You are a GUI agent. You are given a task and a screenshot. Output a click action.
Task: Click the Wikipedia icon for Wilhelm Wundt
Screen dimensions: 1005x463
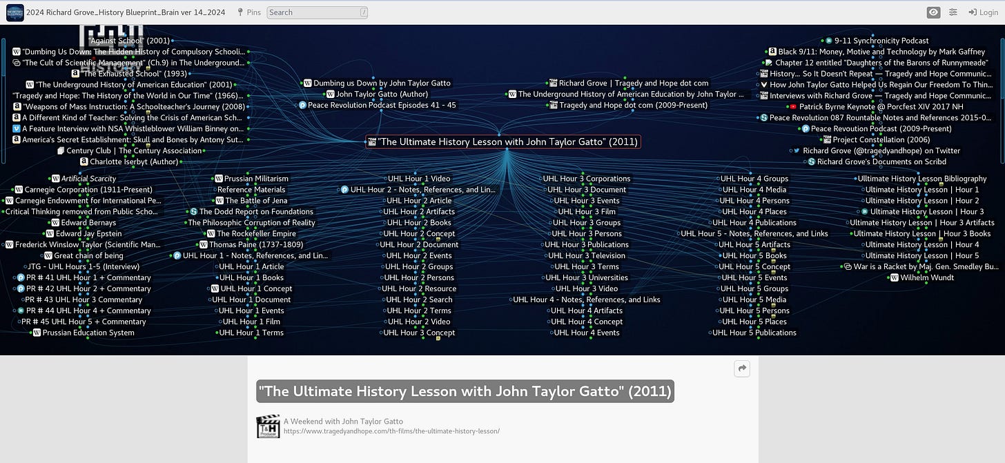(895, 277)
